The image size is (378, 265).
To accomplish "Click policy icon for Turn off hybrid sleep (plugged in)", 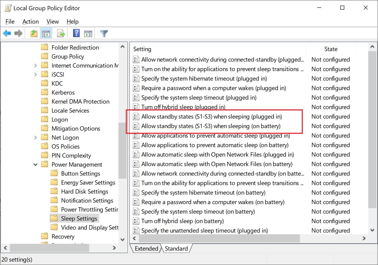I will pyautogui.click(x=136, y=107).
